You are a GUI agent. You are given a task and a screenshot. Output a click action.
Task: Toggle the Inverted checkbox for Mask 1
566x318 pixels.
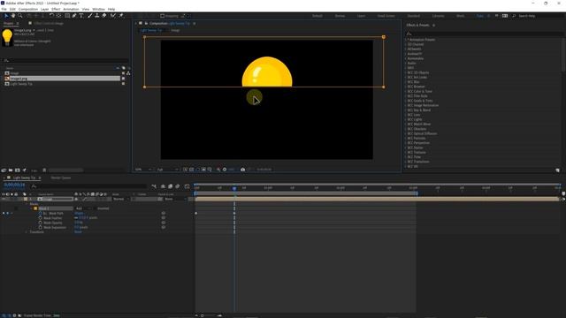pyautogui.click(x=96, y=208)
